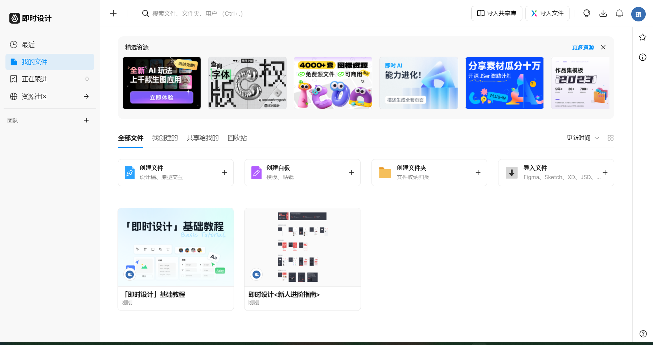Click the pen file icon in 创建文件
653x345 pixels.
click(x=130, y=172)
